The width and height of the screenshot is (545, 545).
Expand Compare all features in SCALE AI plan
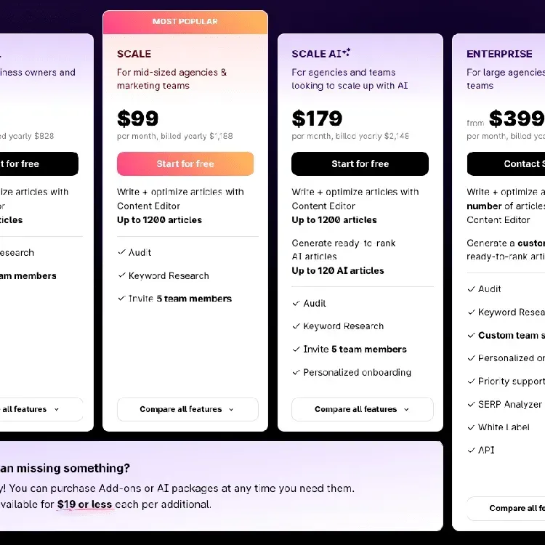click(x=363, y=409)
